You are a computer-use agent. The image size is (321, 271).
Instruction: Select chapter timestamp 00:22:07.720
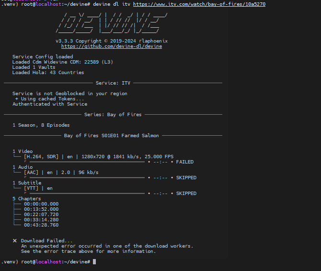pos(41,215)
